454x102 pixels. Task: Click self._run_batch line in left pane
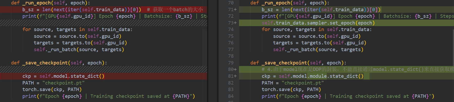[79, 50]
